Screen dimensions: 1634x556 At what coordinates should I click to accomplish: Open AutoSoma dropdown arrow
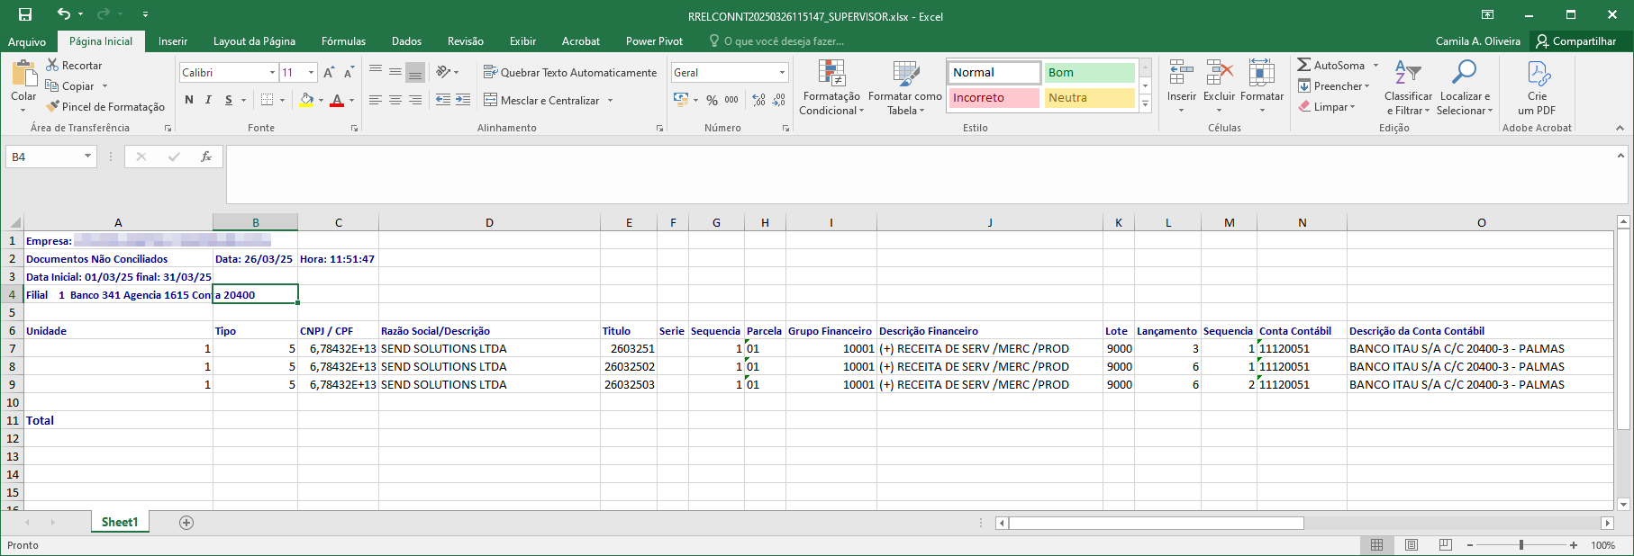tap(1375, 66)
